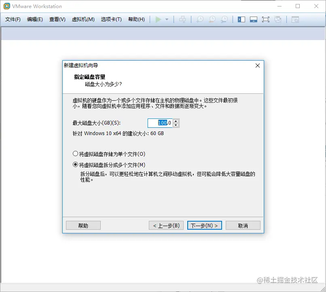Click the Unity mode toolbar icon
The height and width of the screenshot is (292, 326).
278,19
